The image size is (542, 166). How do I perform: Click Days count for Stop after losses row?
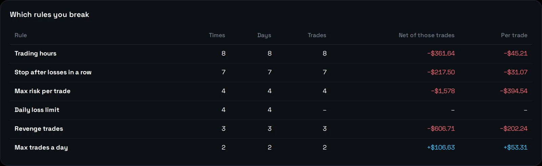[x=269, y=72]
